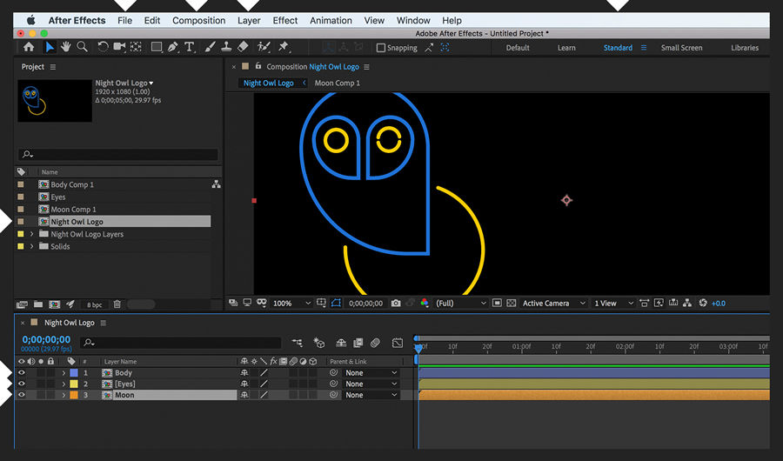Open the Composition menu
Viewport: 783px width, 461px height.
pos(198,20)
